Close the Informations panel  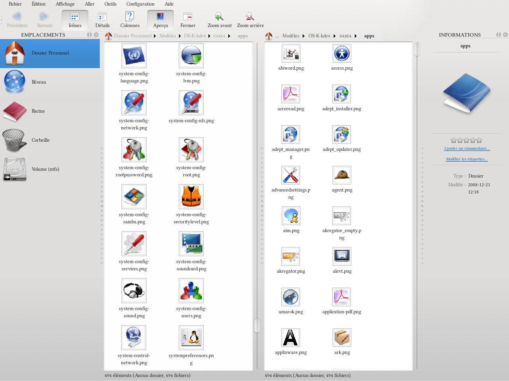505,35
